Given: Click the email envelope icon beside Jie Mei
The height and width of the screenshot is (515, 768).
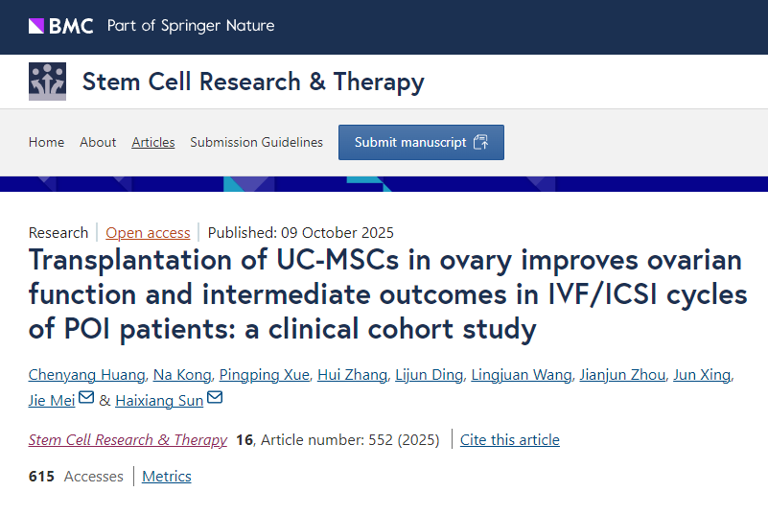Looking at the screenshot, I should 86,398.
